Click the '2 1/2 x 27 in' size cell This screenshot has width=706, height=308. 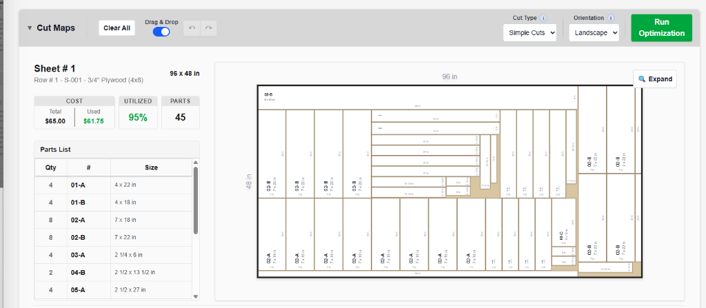151,291
